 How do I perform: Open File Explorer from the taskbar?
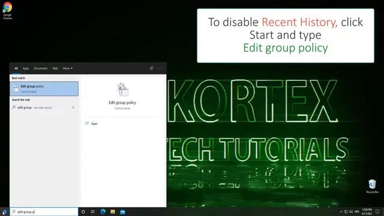point(113,212)
